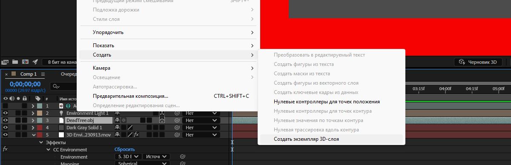This screenshot has height=165, width=511.
Task: Click the new folder icon in project panel footer
Action: pos(15,62)
